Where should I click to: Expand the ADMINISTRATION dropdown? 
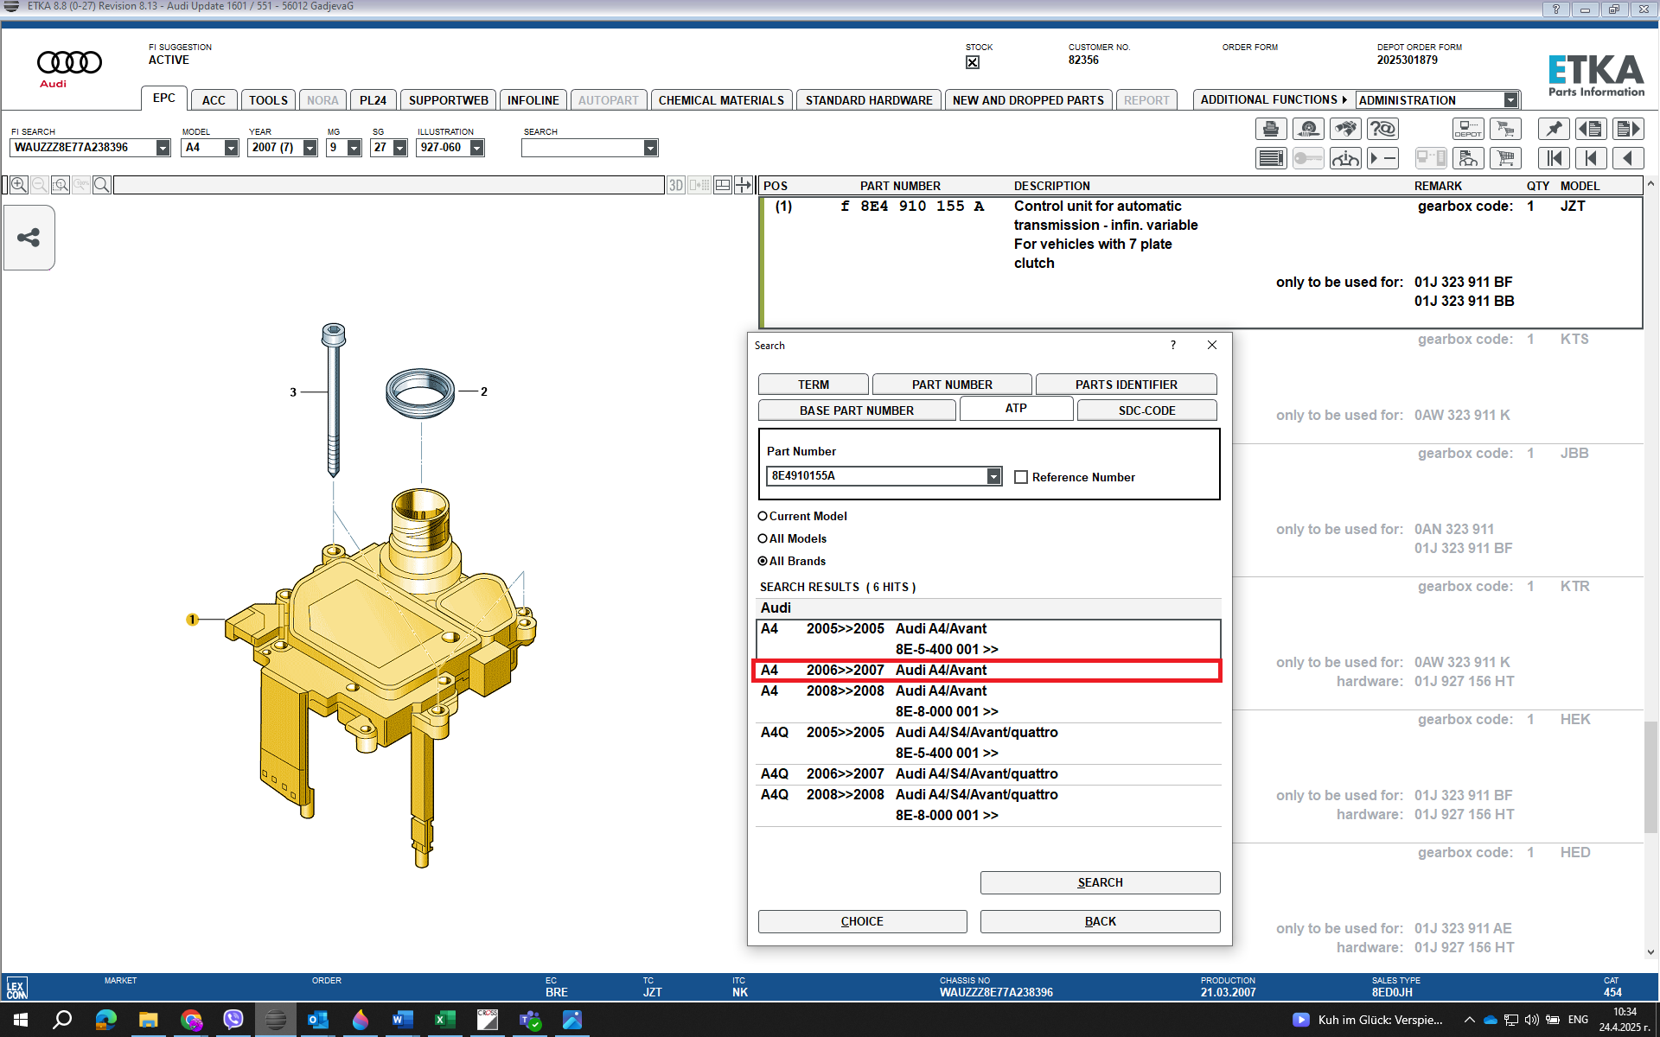(x=1510, y=100)
